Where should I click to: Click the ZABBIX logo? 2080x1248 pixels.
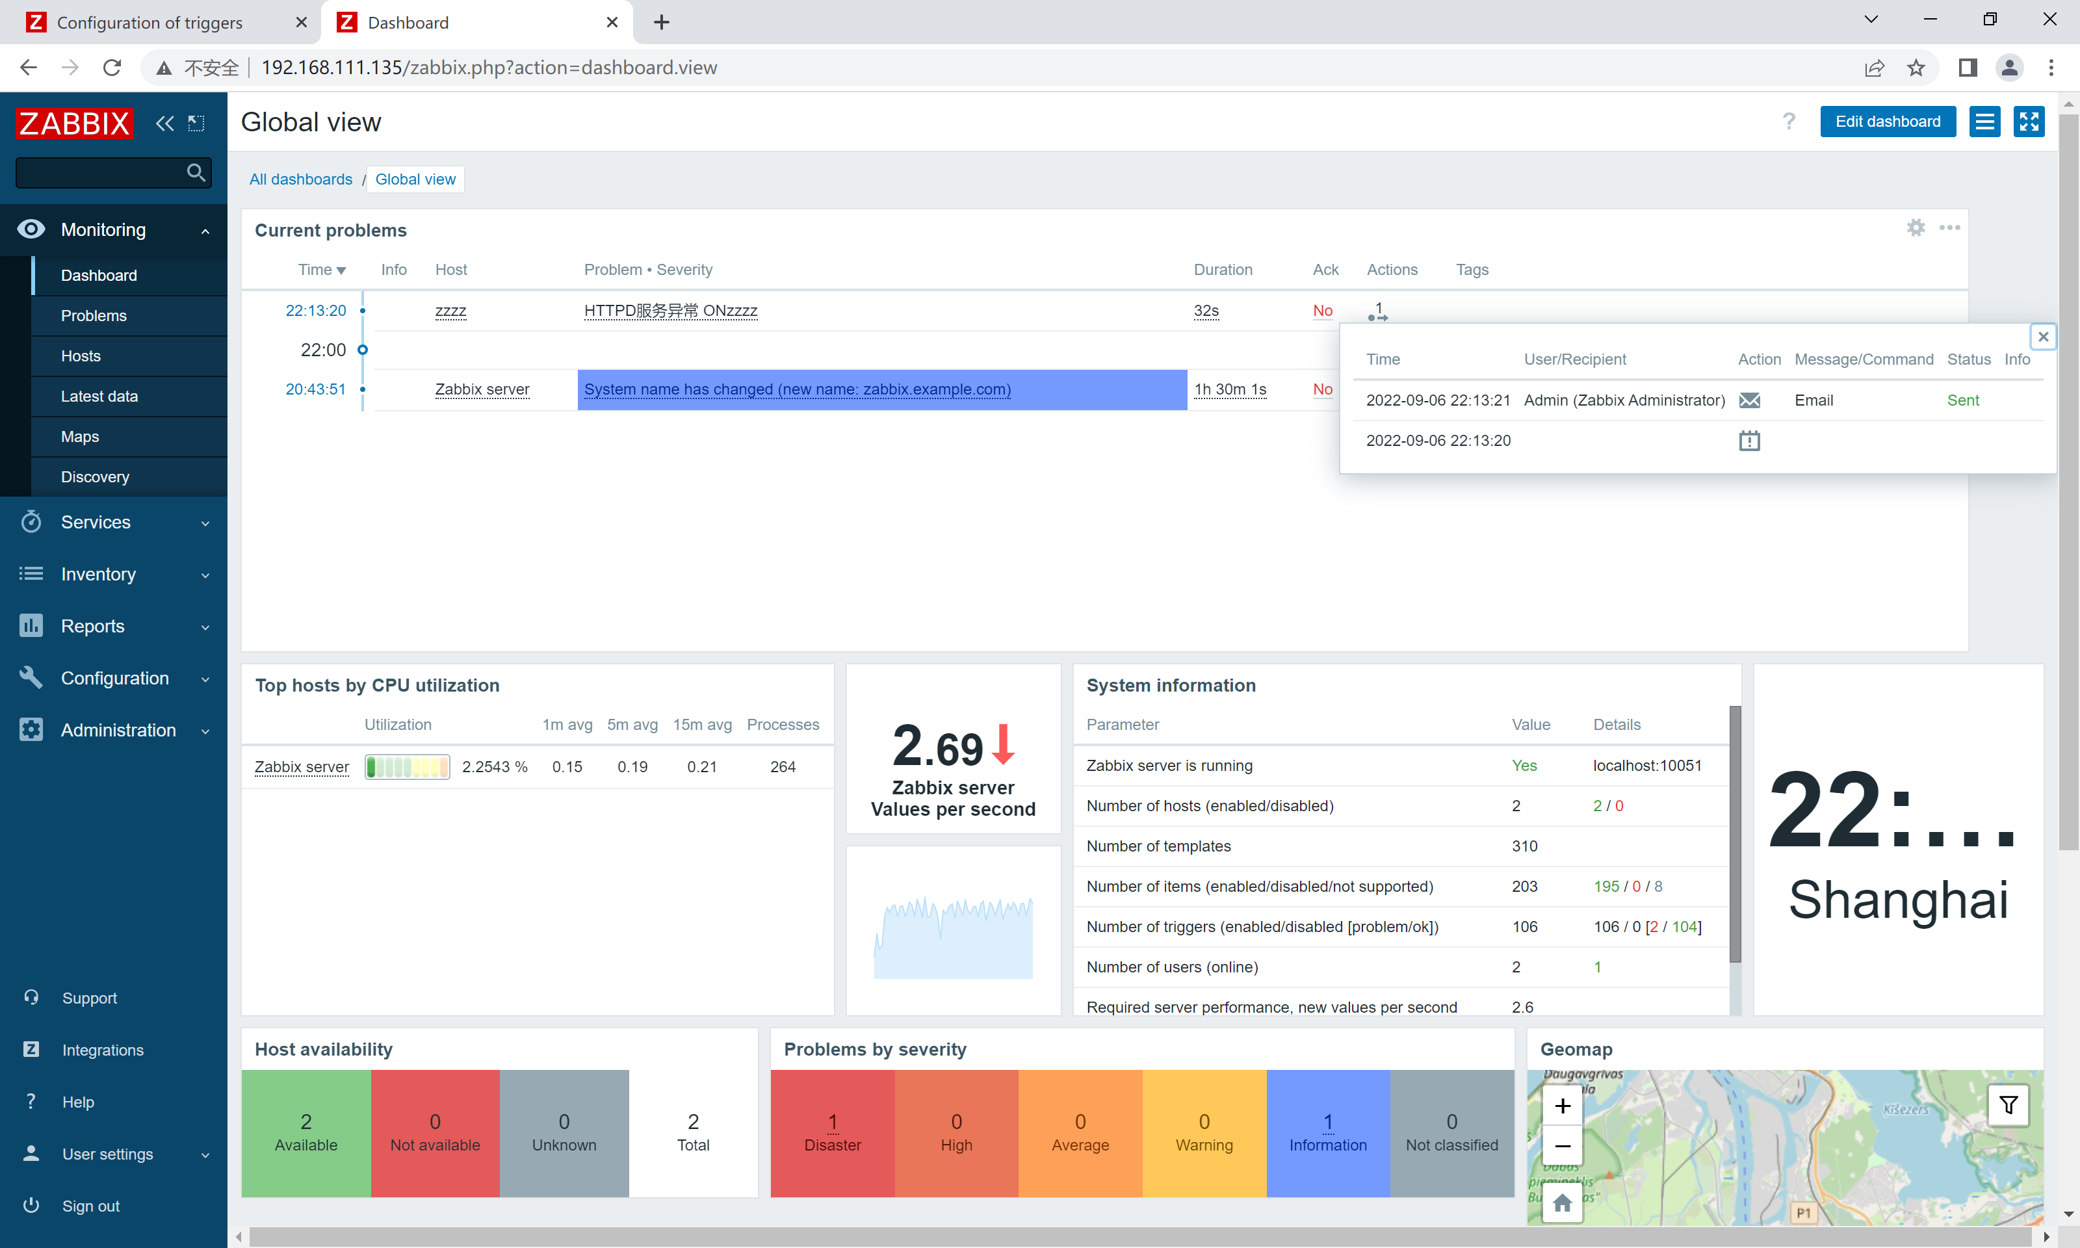click(x=74, y=123)
